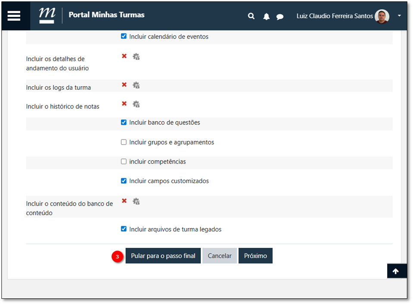413x304 pixels.
Task: Uncheck Incluir calendário de eventos
Action: pos(124,37)
